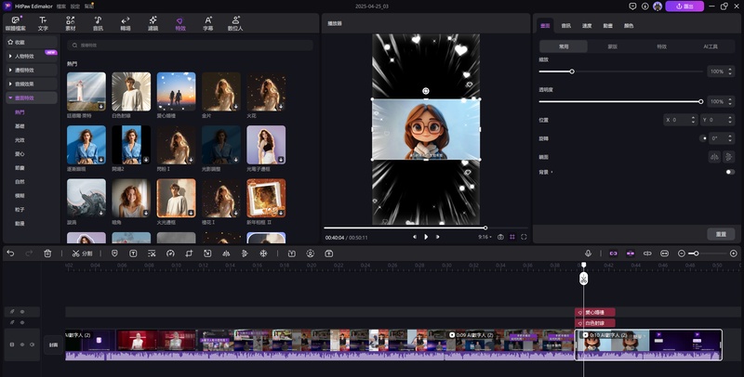
Task: Add a marker with the shield icon
Action: 114,253
